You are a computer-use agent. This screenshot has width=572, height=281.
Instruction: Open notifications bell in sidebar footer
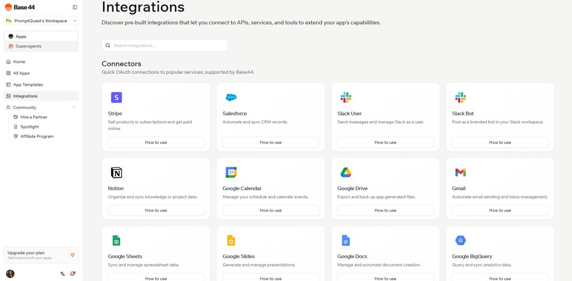point(73,274)
